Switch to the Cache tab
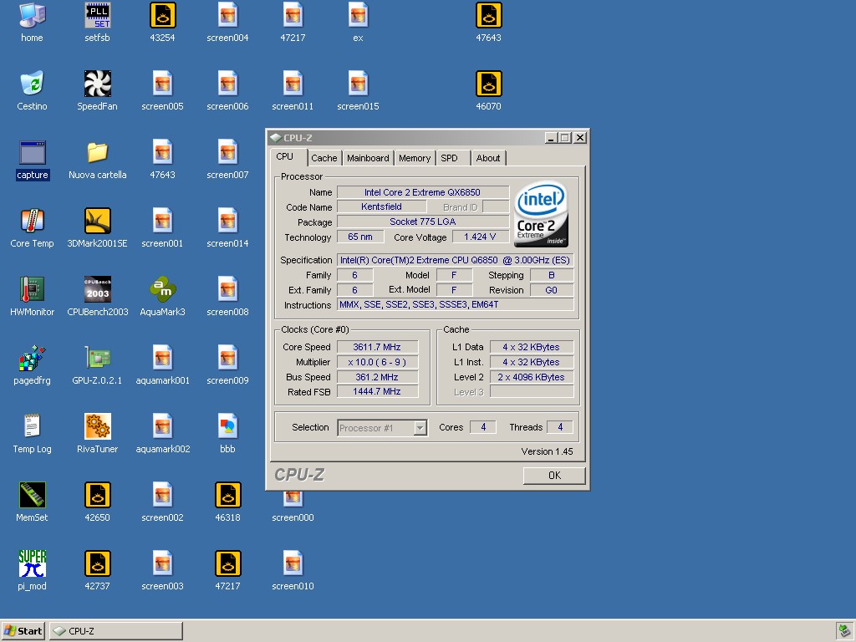This screenshot has width=856, height=642. click(x=324, y=158)
